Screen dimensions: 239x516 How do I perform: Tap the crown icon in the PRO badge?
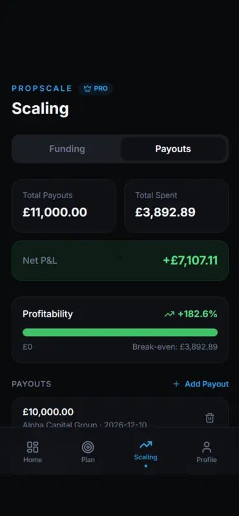point(87,89)
